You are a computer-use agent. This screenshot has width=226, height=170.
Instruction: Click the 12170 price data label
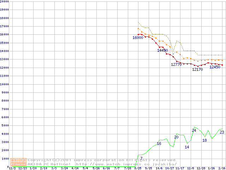(197, 69)
